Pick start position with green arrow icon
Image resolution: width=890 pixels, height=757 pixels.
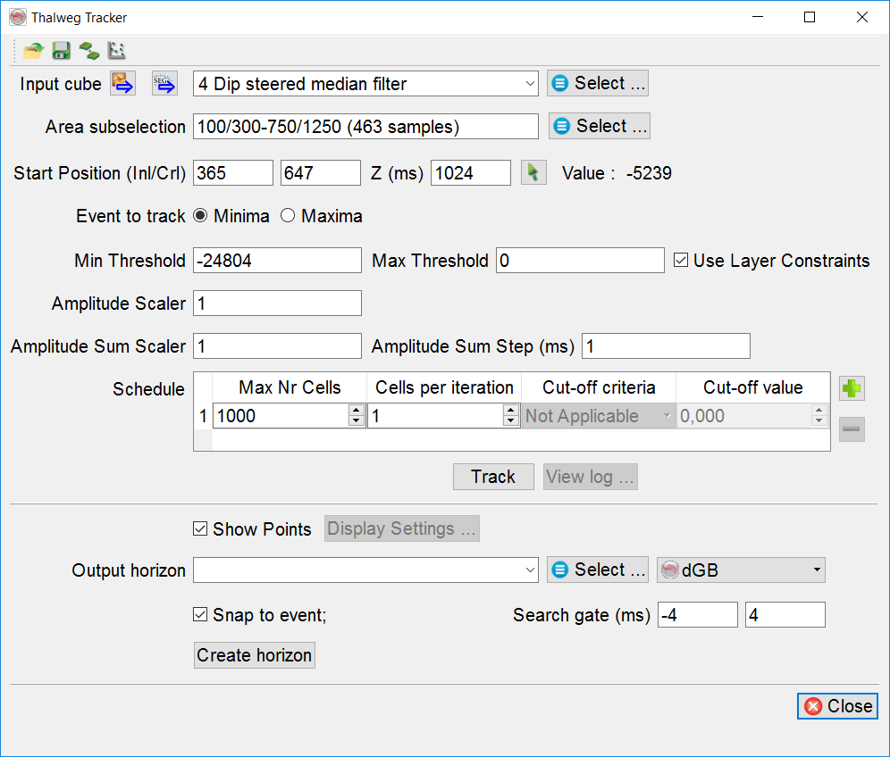(x=533, y=172)
